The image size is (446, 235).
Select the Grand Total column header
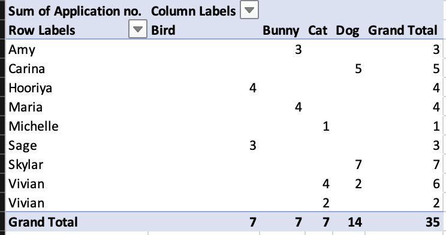point(402,30)
